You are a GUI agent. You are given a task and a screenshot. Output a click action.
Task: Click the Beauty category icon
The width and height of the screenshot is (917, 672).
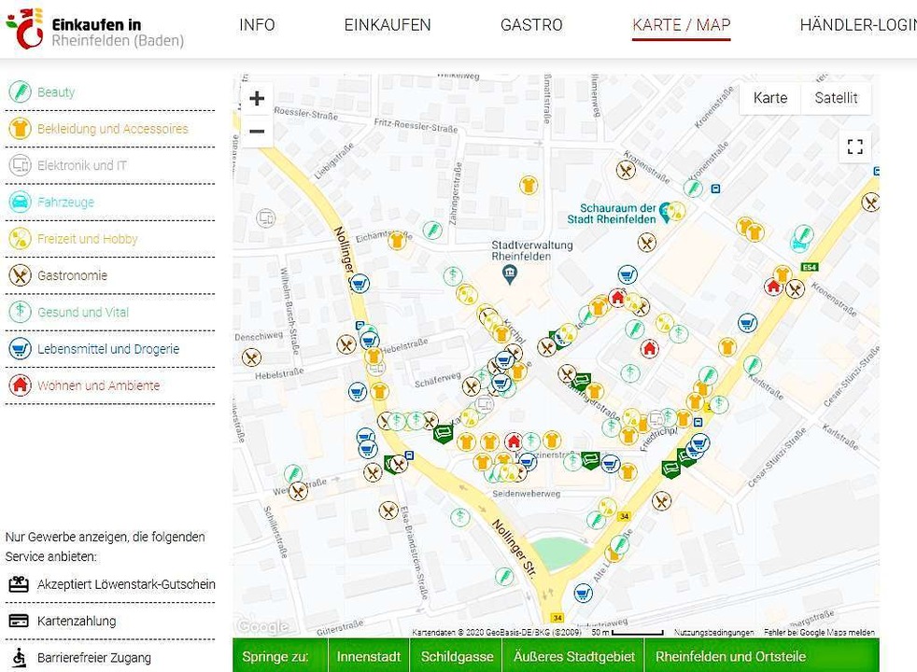(20, 92)
